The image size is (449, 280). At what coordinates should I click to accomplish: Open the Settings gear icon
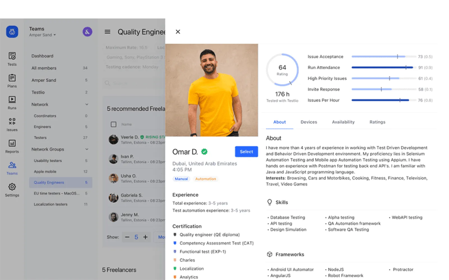pos(12,187)
